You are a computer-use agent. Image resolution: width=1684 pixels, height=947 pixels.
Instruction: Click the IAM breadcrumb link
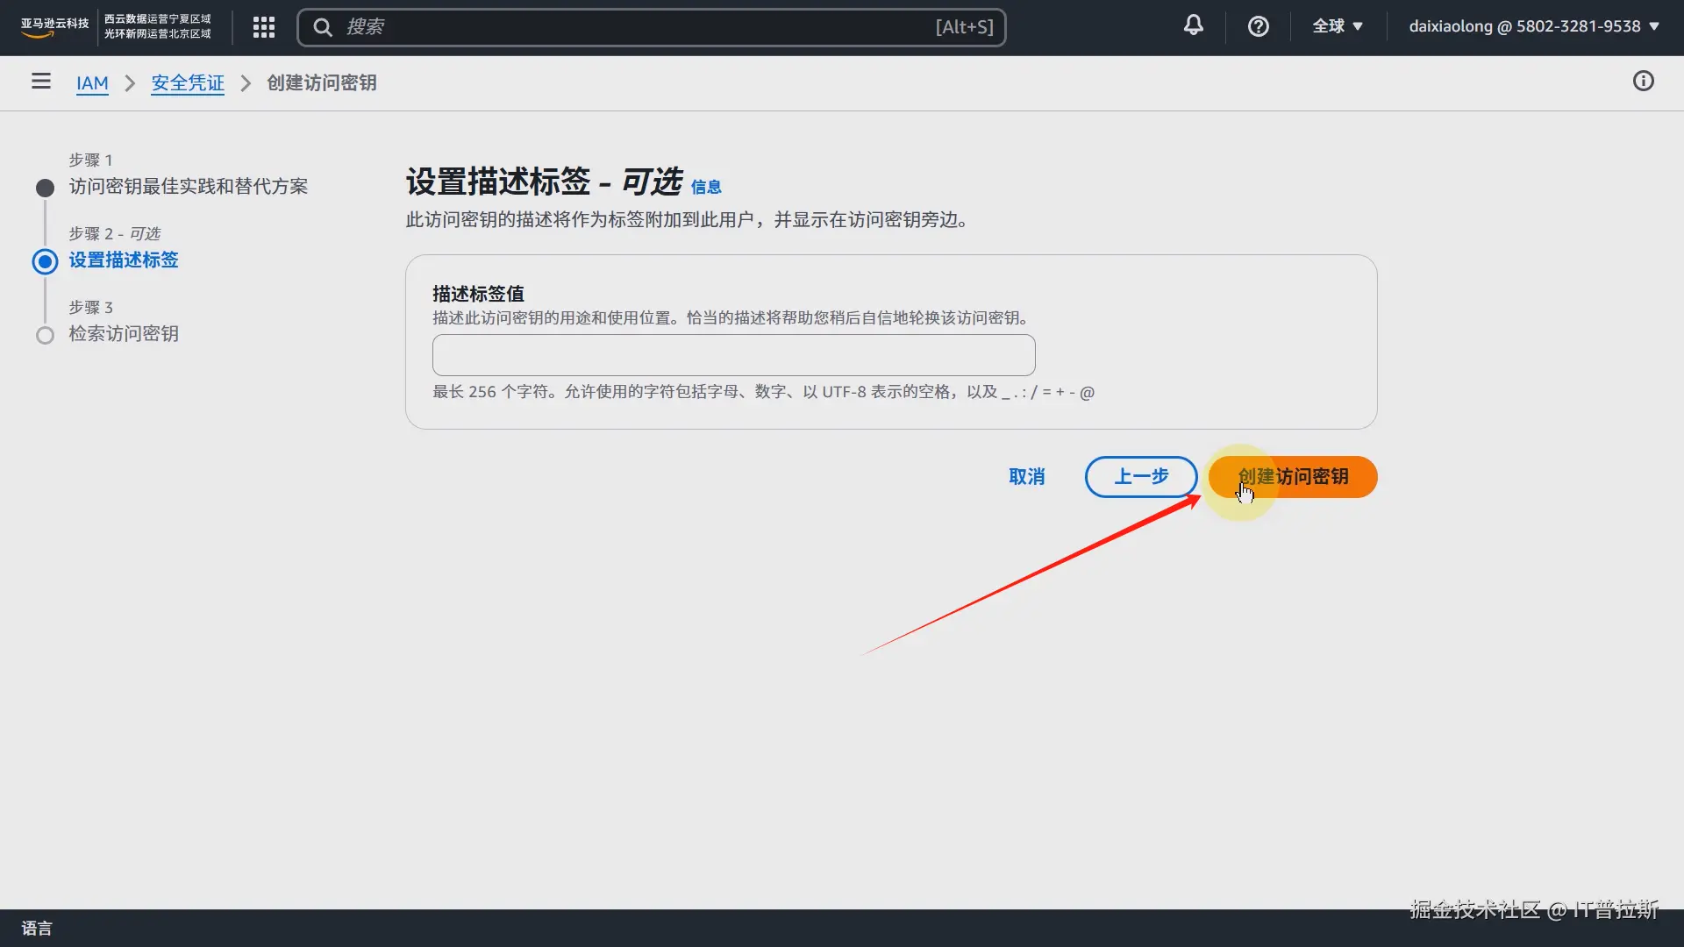coord(92,83)
